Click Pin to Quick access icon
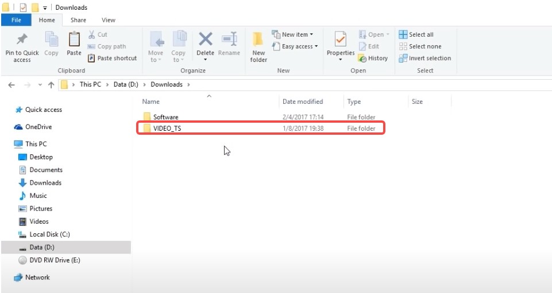The height and width of the screenshot is (293, 552). coord(22,38)
